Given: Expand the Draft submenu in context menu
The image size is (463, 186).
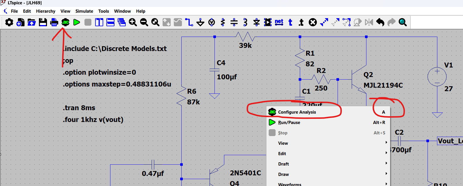Looking at the screenshot, I should point(328,164).
